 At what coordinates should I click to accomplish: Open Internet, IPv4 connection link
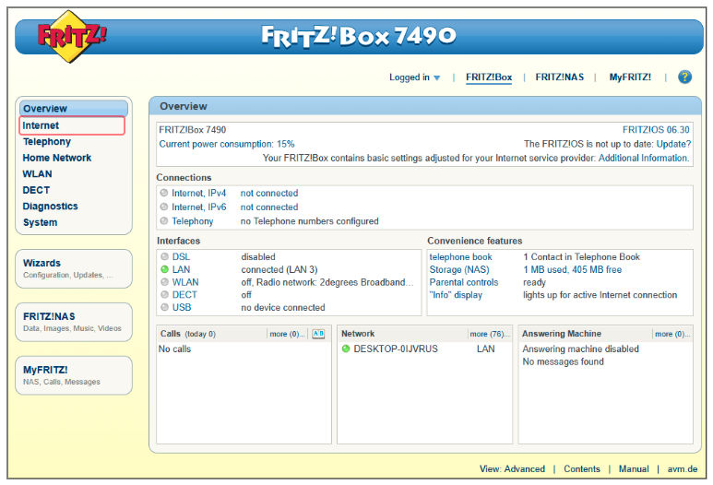(x=198, y=194)
